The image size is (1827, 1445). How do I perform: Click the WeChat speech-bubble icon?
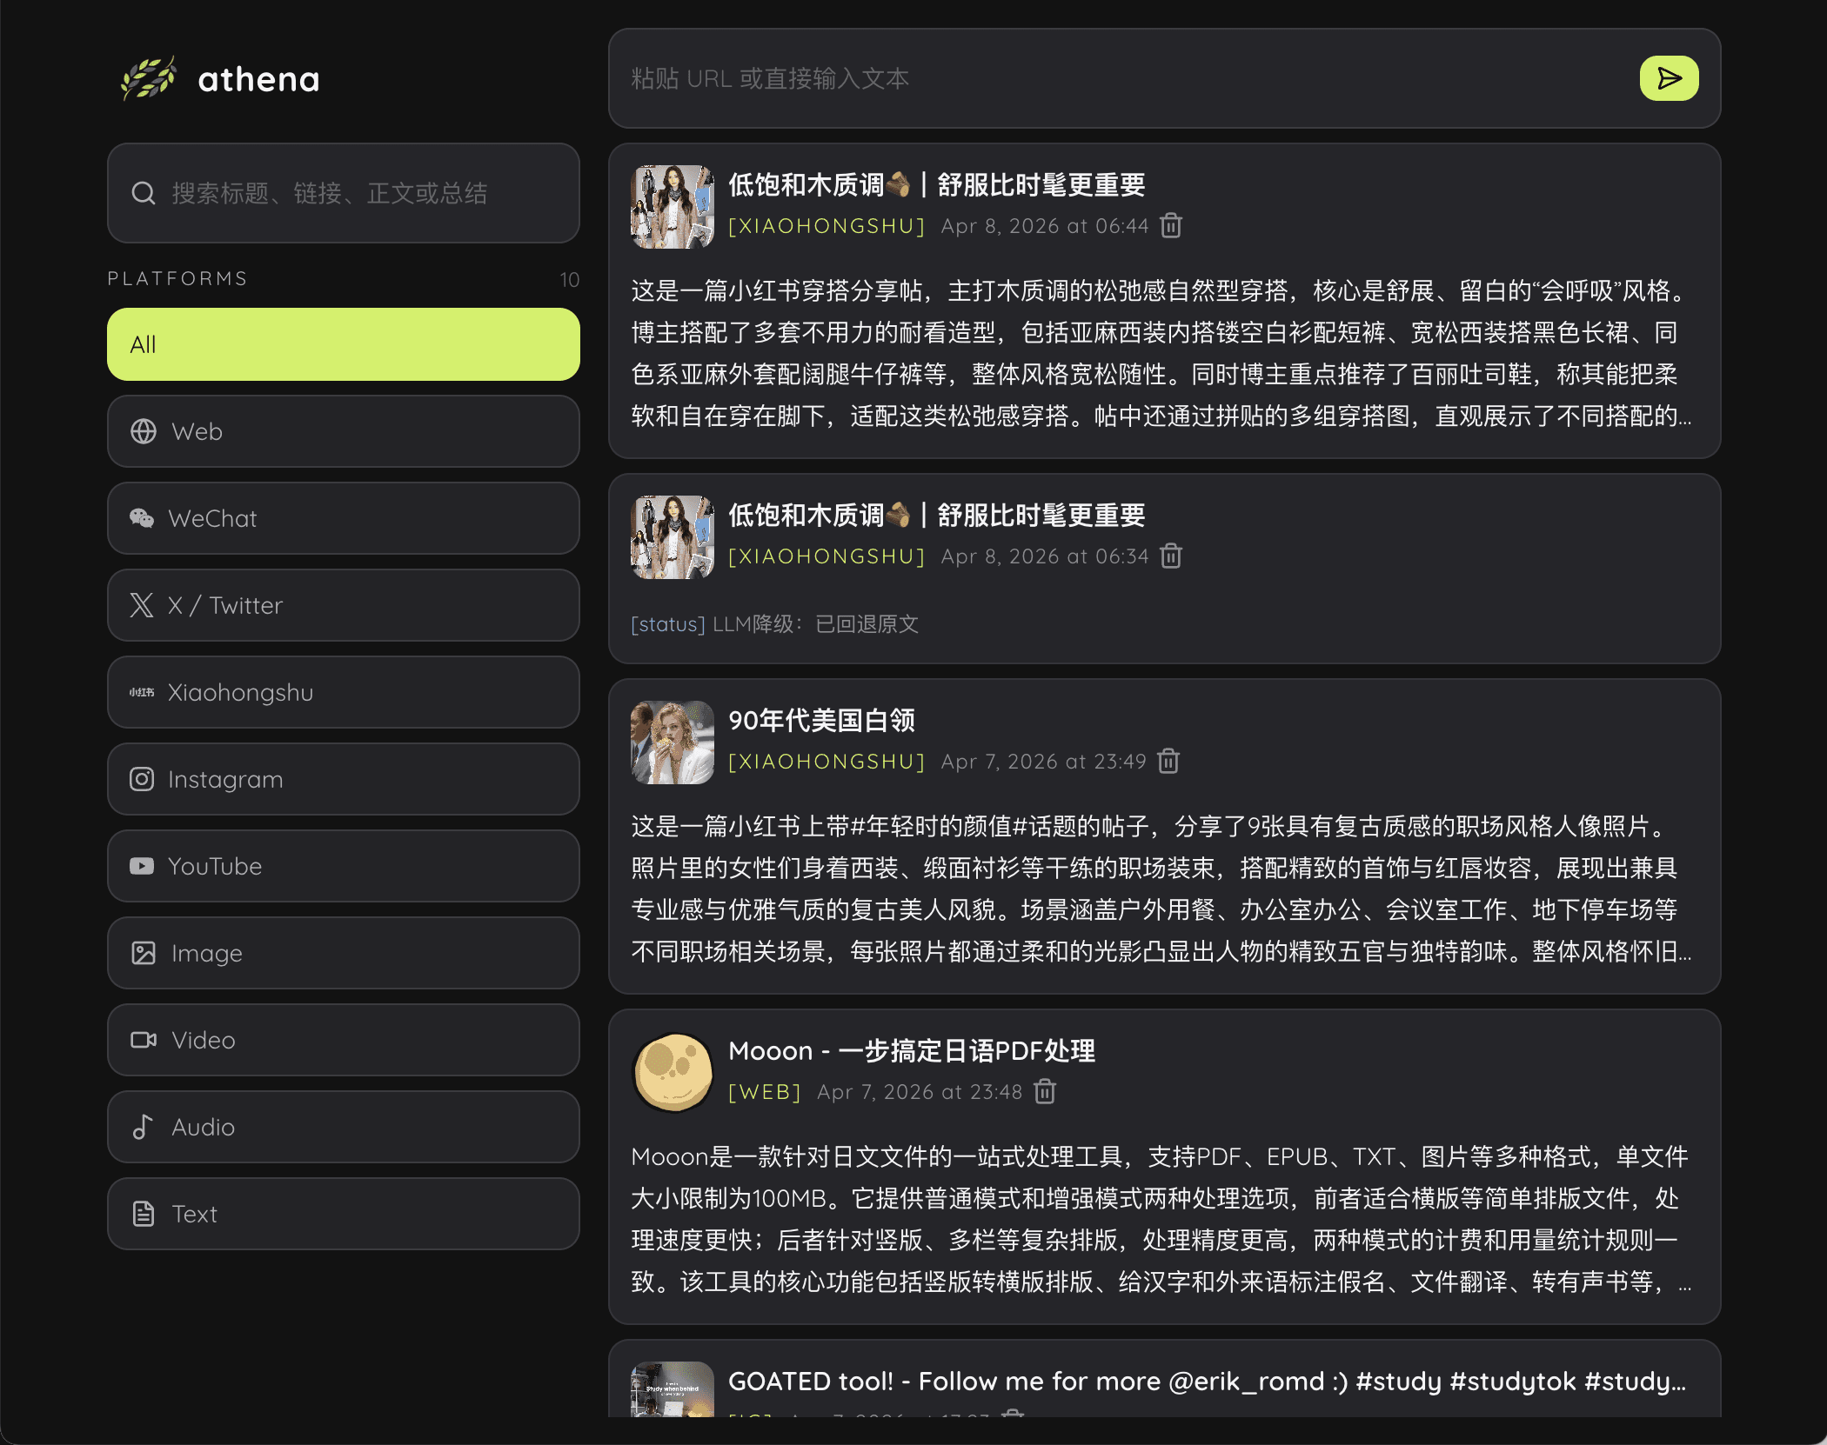pyautogui.click(x=142, y=518)
